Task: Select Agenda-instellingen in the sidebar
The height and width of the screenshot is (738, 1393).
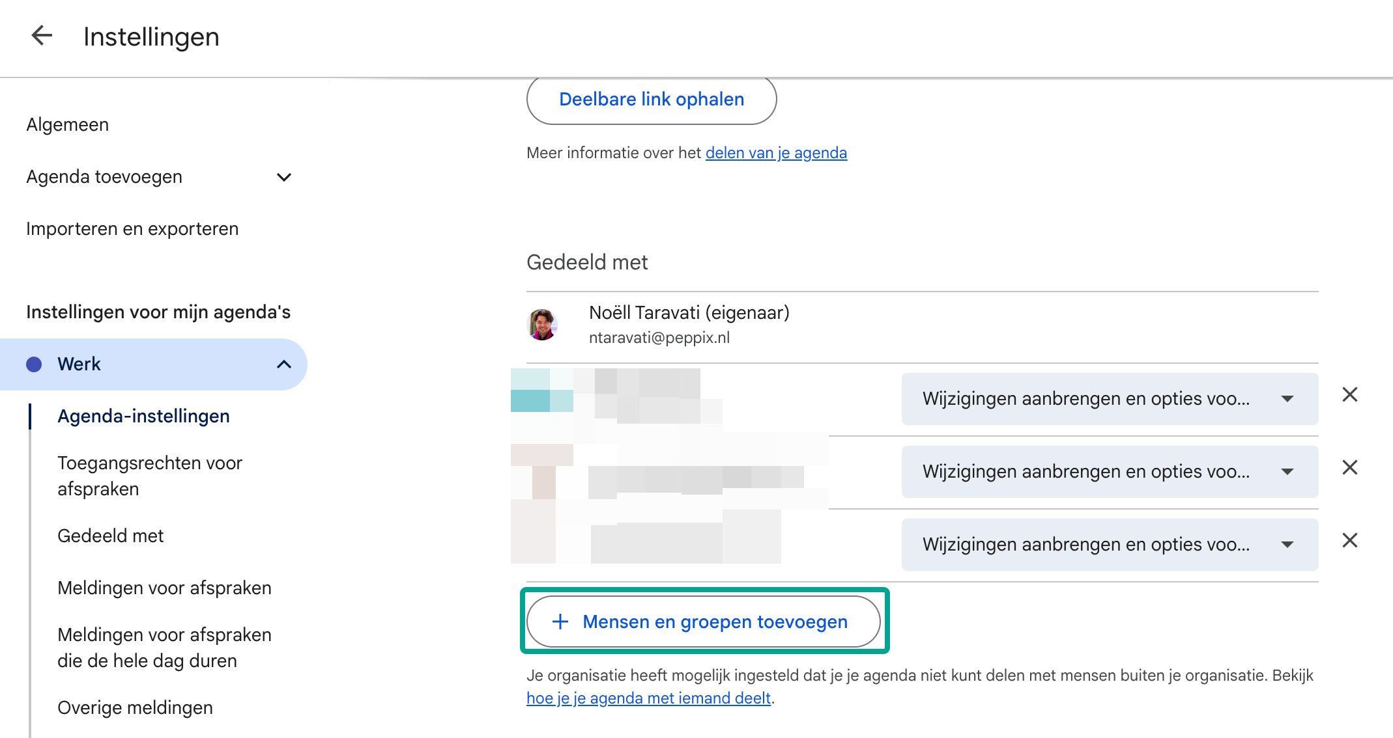Action: pos(143,417)
